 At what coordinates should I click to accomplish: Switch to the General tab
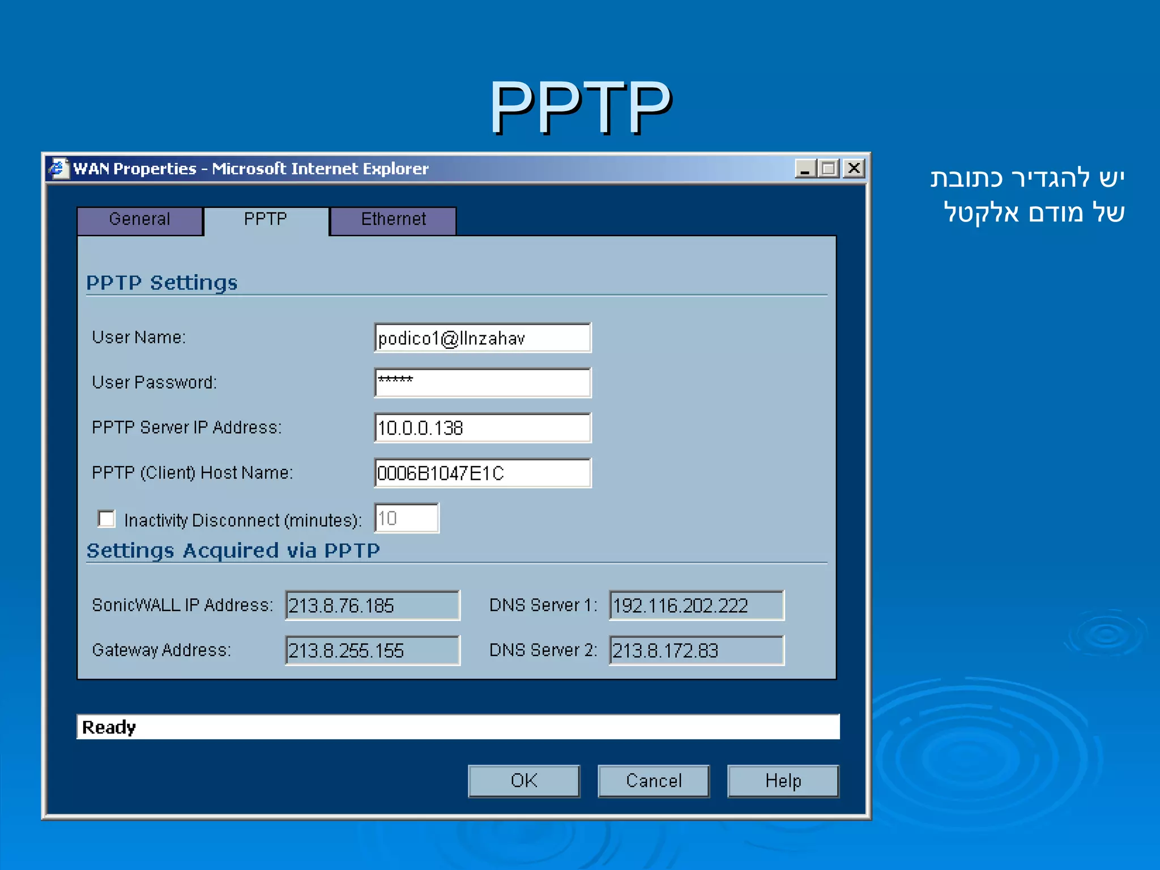coord(140,220)
